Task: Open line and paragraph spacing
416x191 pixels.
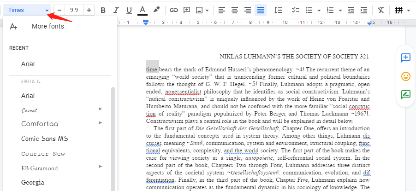Action: click(278, 10)
